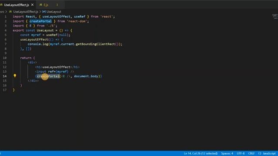
Task: Click useLayoutEffect in the line 1 import
Action: pyautogui.click(x=56, y=16)
